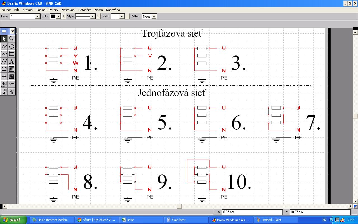Open the Nápověda menu

pyautogui.click(x=113, y=10)
